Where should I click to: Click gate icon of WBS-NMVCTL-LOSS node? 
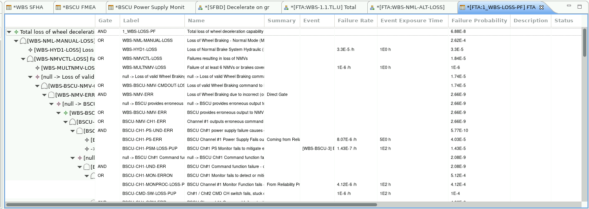(x=30, y=59)
